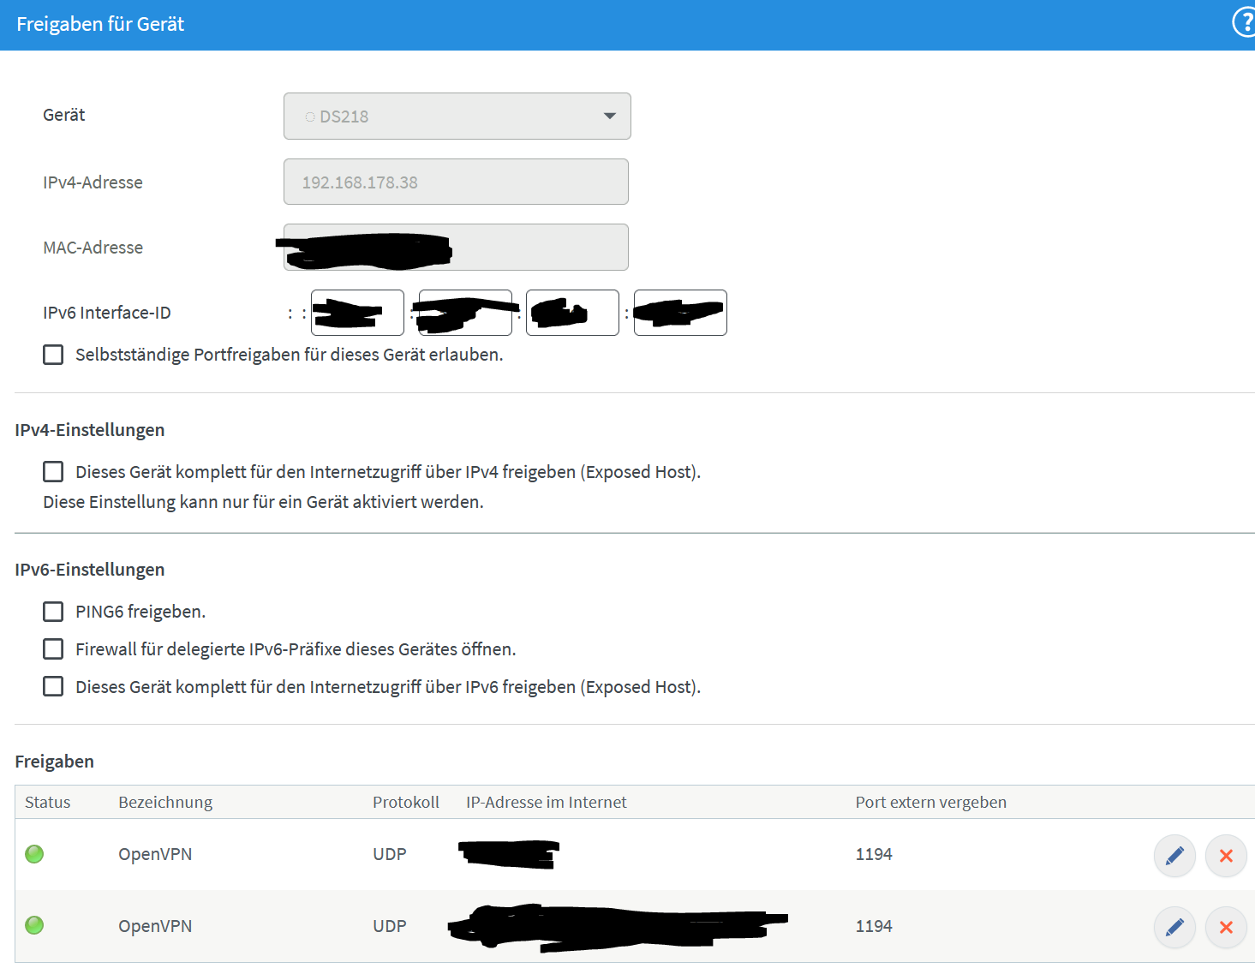The height and width of the screenshot is (980, 1255).
Task: Click the MAC-Adresse input field
Action: (x=456, y=247)
